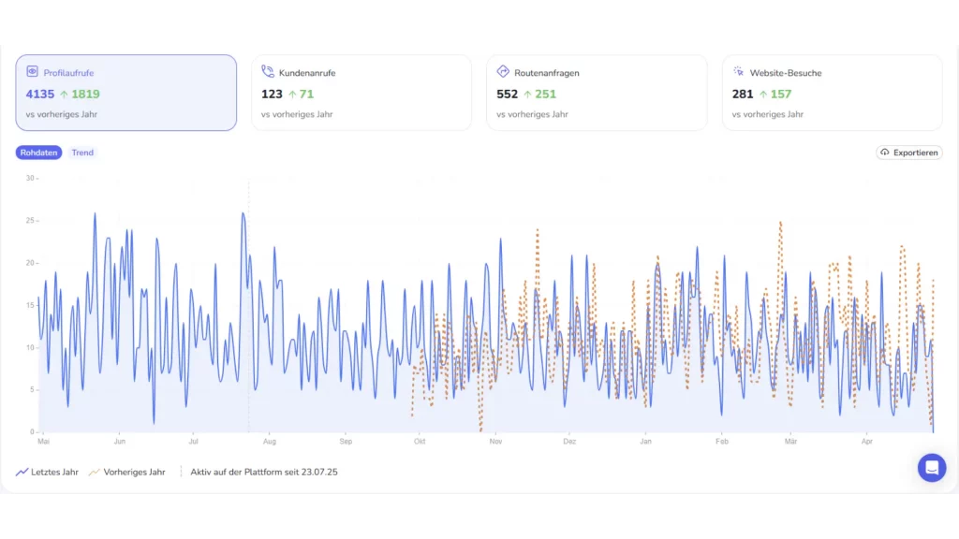Click the Nov label on the x-axis

pos(495,442)
